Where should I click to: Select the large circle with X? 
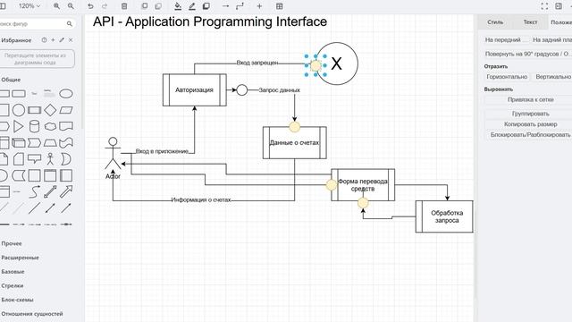click(336, 64)
